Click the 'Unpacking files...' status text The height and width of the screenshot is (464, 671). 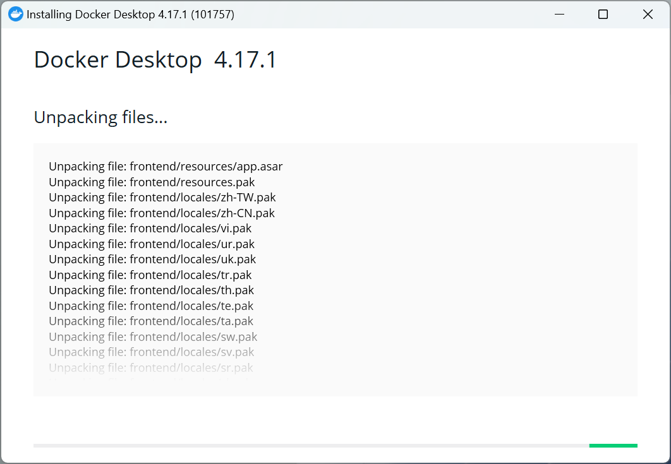click(100, 117)
